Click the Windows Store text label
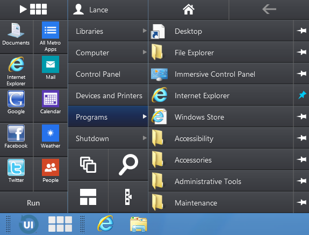 [x=199, y=117]
